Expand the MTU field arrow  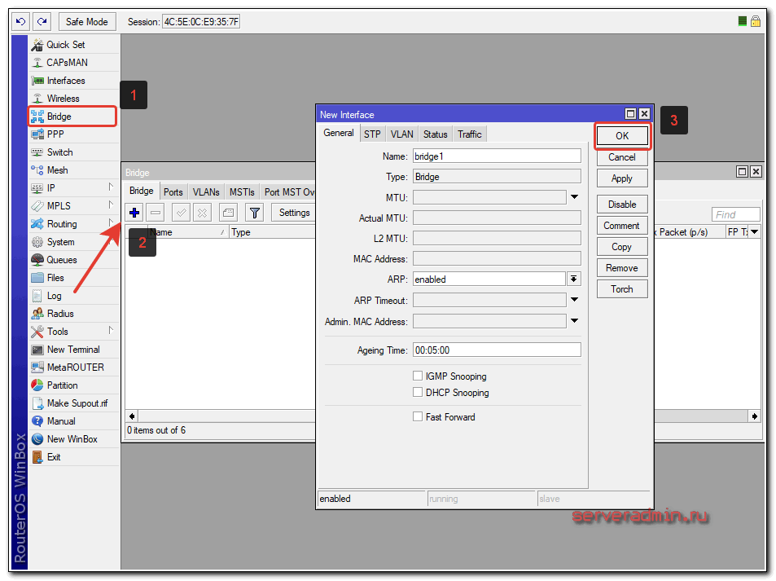click(574, 197)
